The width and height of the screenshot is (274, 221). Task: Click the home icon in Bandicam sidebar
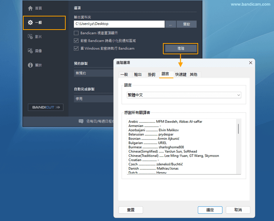[30, 8]
